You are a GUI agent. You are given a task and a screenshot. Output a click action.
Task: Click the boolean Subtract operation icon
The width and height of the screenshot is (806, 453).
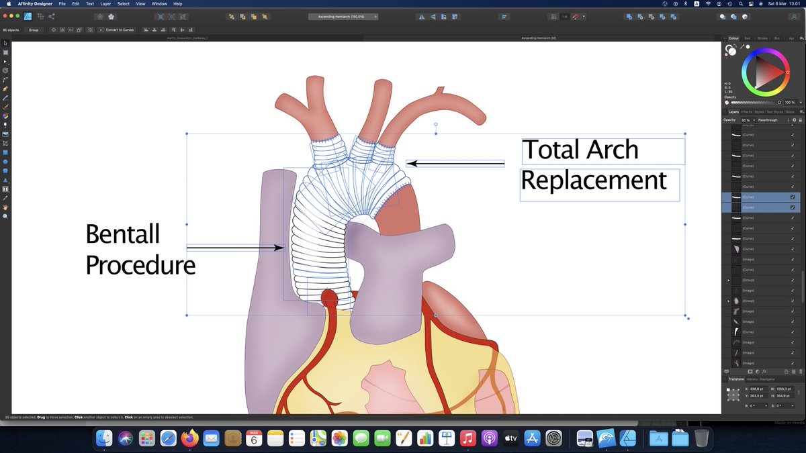click(x=639, y=16)
